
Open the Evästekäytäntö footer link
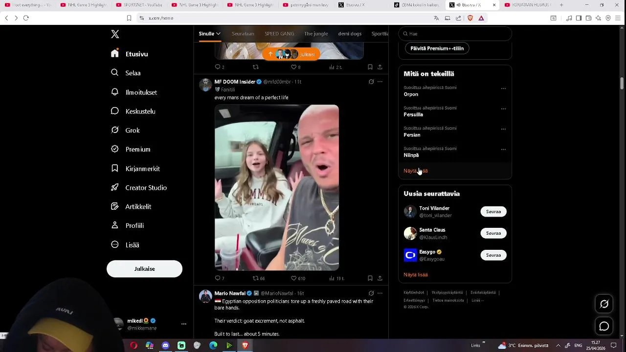[x=483, y=292]
